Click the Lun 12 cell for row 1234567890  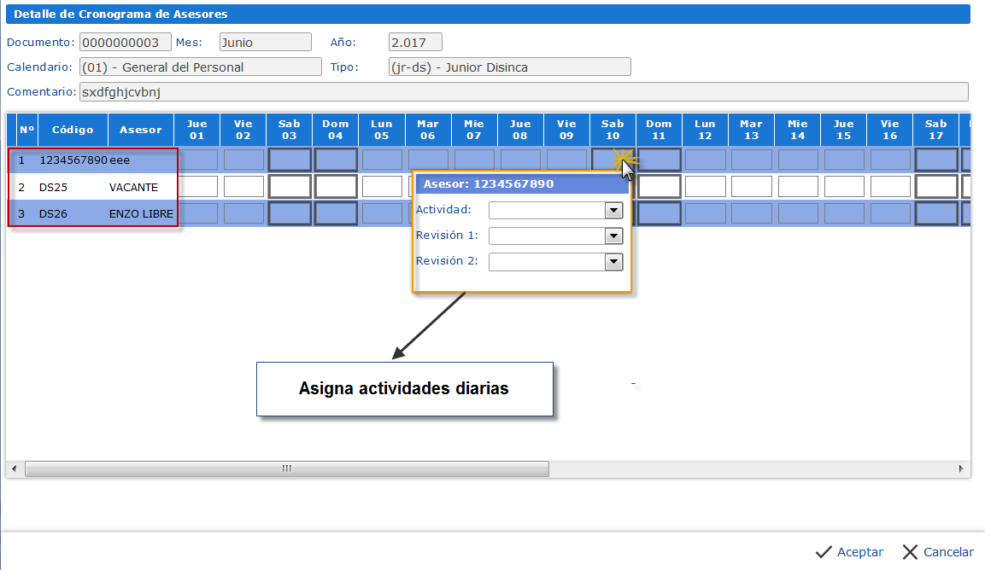coord(706,160)
